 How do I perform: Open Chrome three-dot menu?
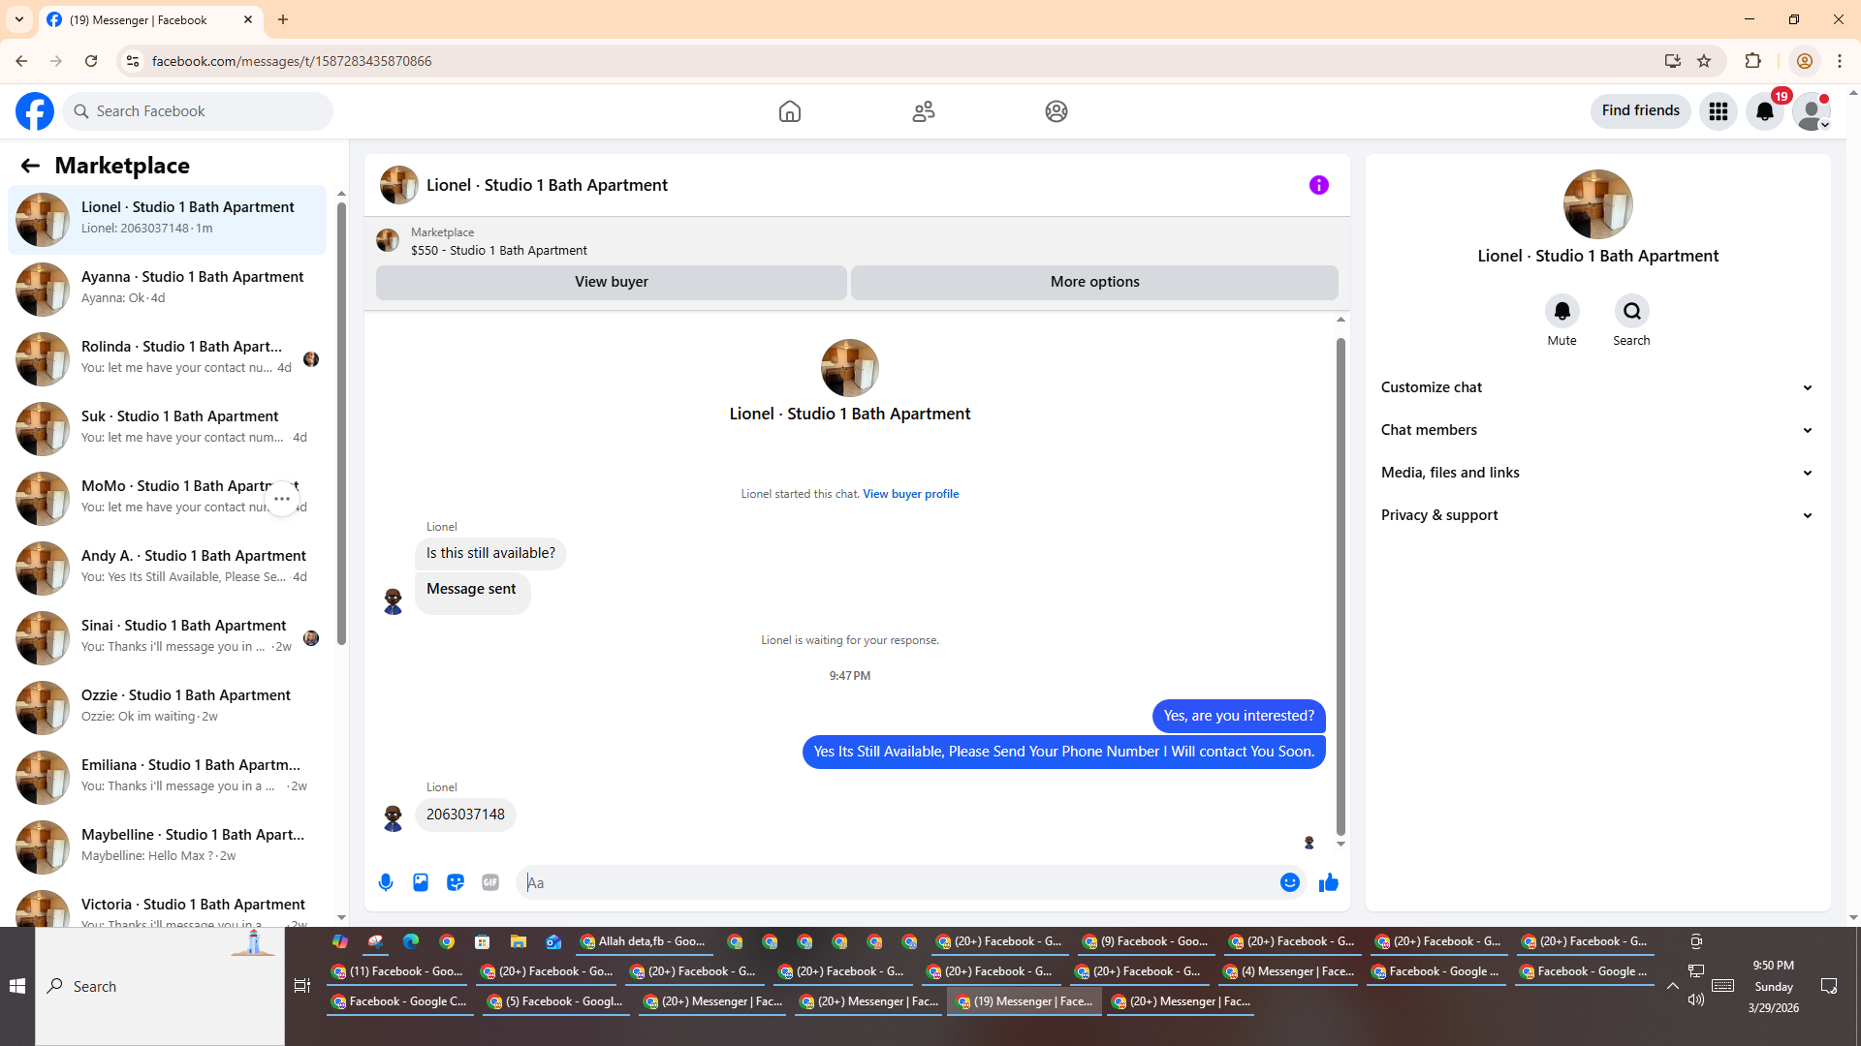coord(1840,61)
